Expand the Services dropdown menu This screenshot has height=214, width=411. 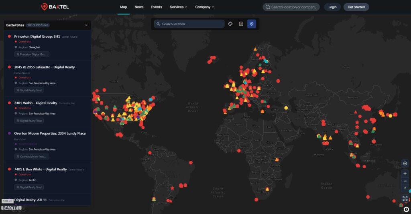click(178, 7)
